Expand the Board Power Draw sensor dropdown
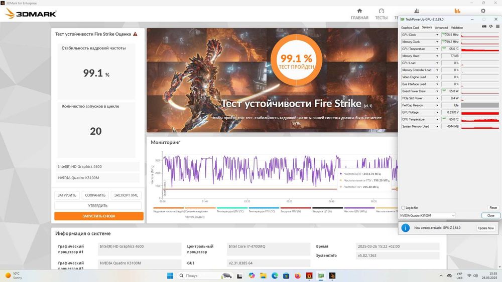 point(437,91)
